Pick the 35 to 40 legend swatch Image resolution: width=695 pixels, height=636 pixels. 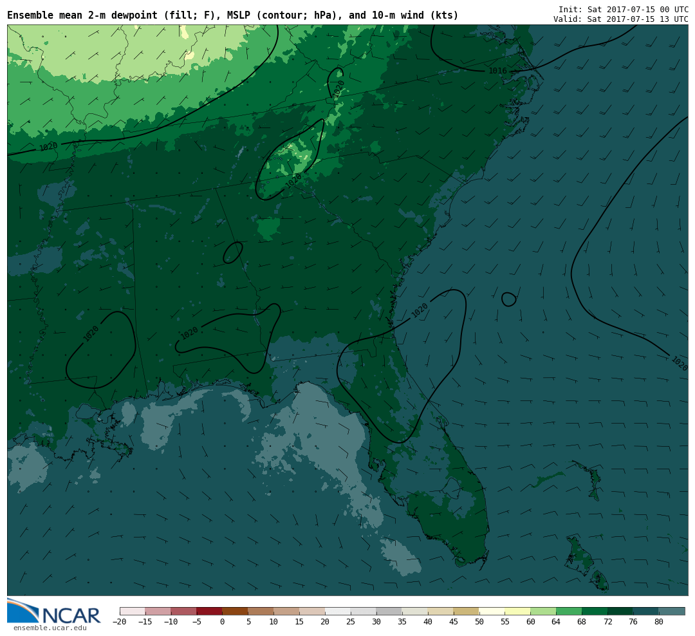[415, 611]
